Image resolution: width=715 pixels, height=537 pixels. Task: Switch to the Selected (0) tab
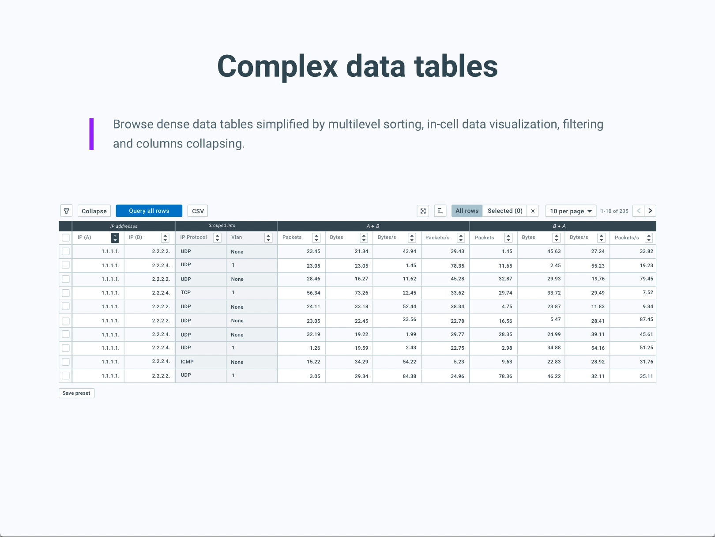(505, 211)
